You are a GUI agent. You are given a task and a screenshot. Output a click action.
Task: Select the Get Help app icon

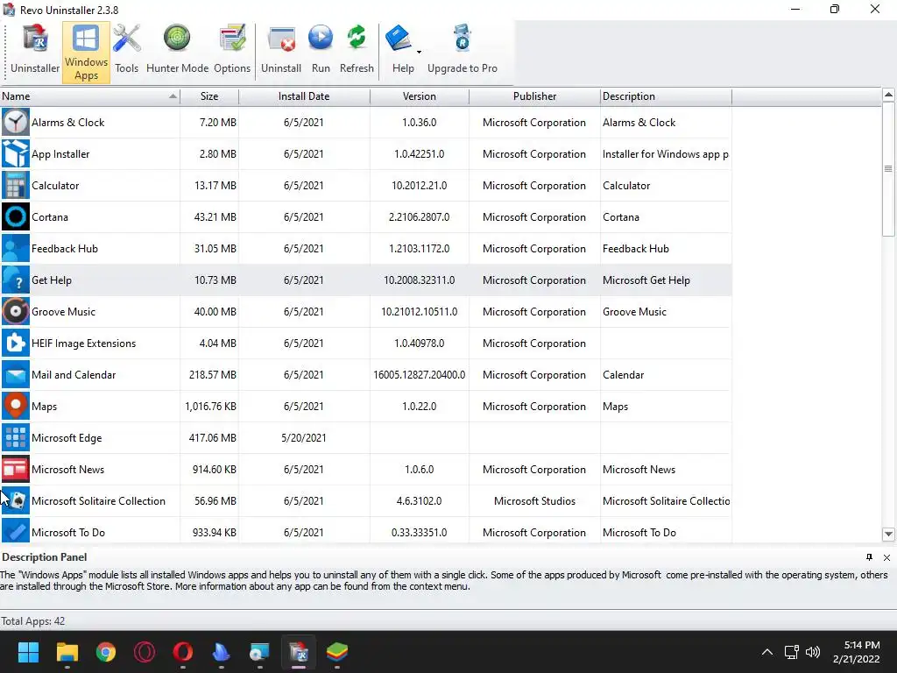pyautogui.click(x=16, y=280)
